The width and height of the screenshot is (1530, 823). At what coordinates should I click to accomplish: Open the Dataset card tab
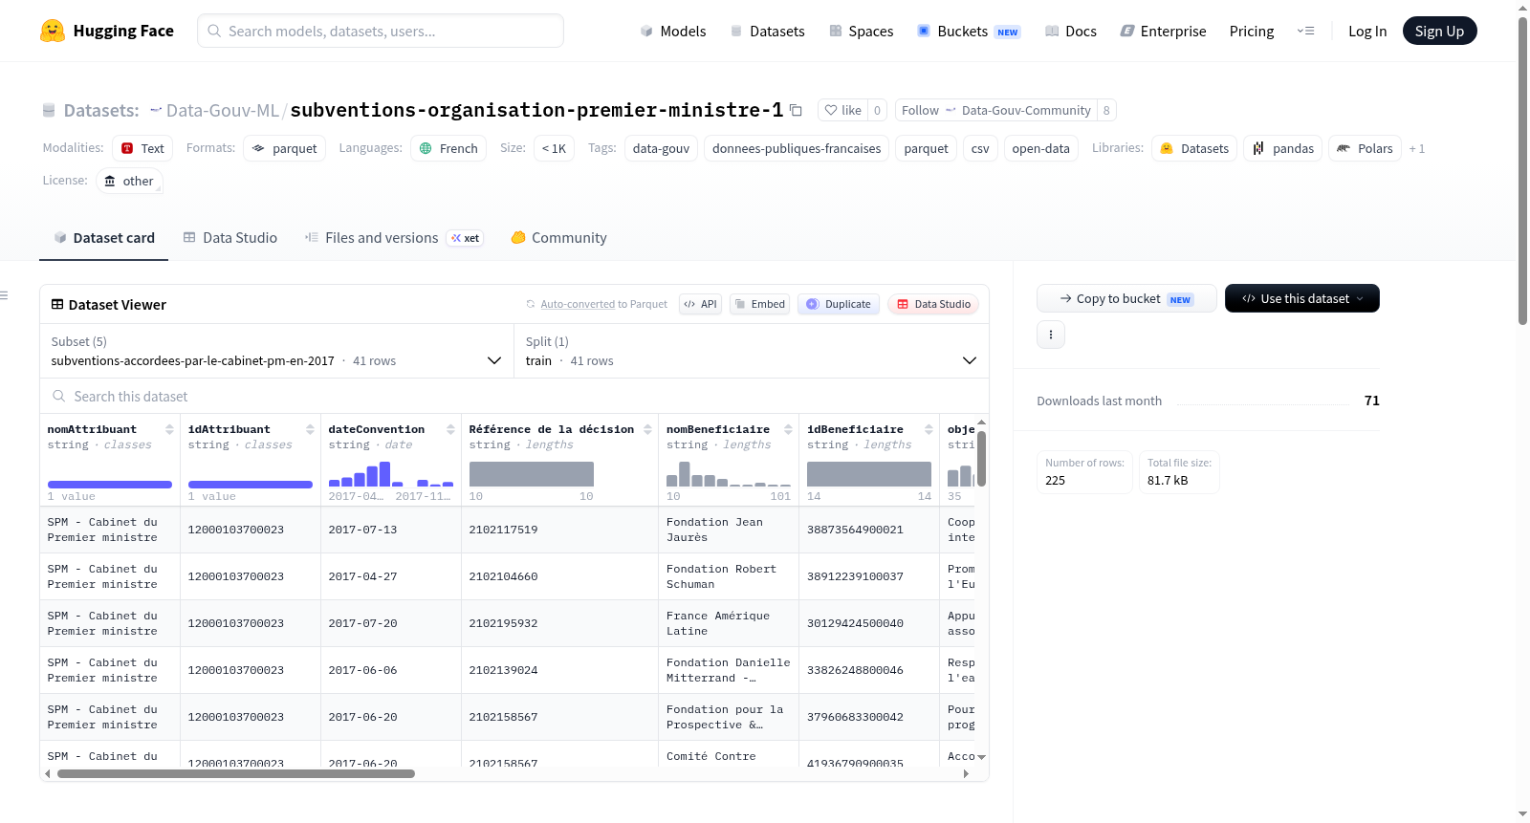pos(103,238)
